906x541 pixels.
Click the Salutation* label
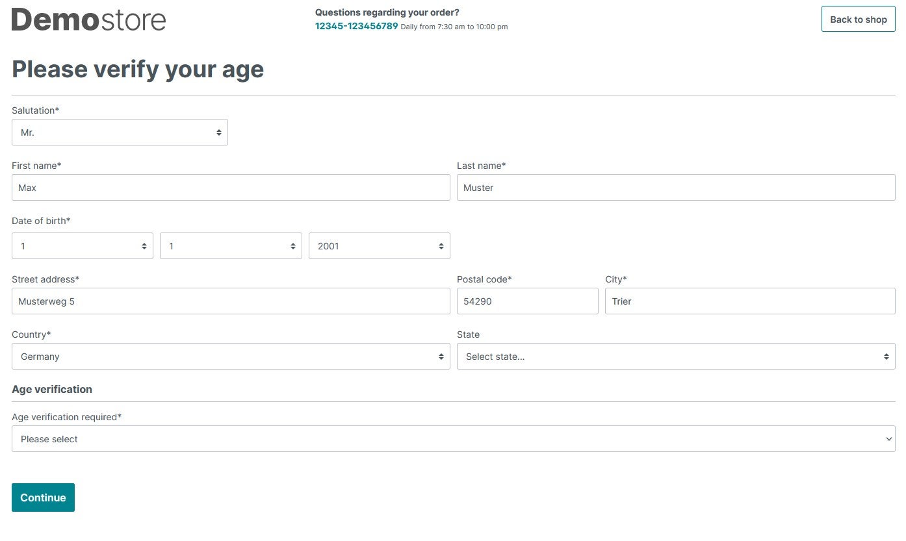pos(35,110)
